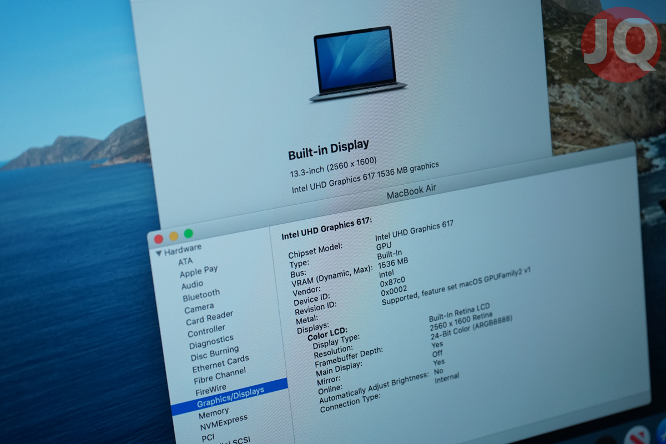Screen dimensions: 666x444
Task: Select the Camera sidebar entry
Action: pos(199,307)
